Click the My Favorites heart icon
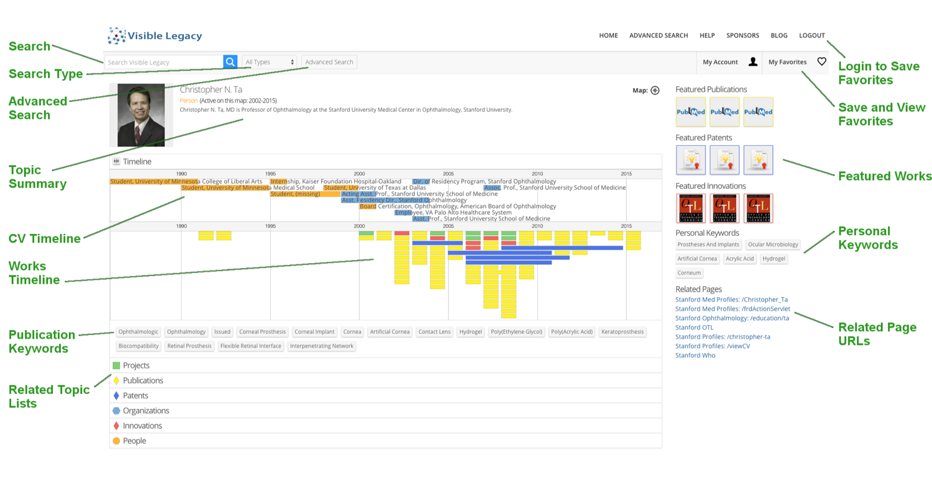The image size is (932, 487). click(x=821, y=62)
